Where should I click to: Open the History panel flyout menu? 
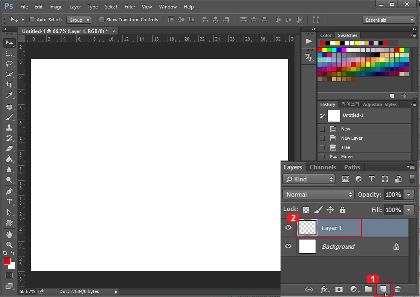click(x=413, y=104)
